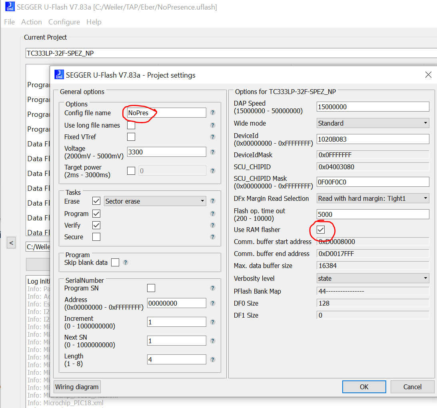Open help for the Verify task
437x408 pixels.
(213, 225)
